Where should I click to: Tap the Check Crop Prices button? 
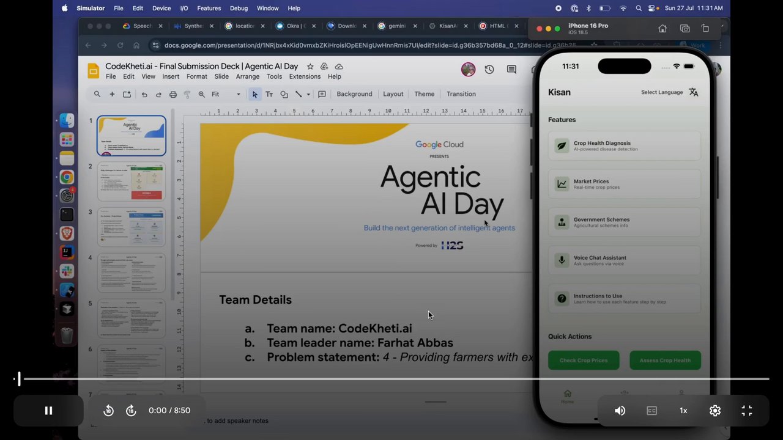pyautogui.click(x=584, y=361)
